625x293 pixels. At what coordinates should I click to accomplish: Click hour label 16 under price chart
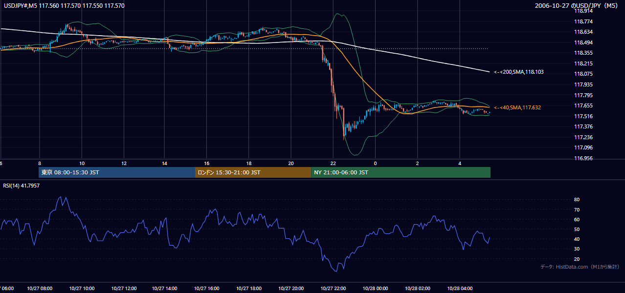207,163
